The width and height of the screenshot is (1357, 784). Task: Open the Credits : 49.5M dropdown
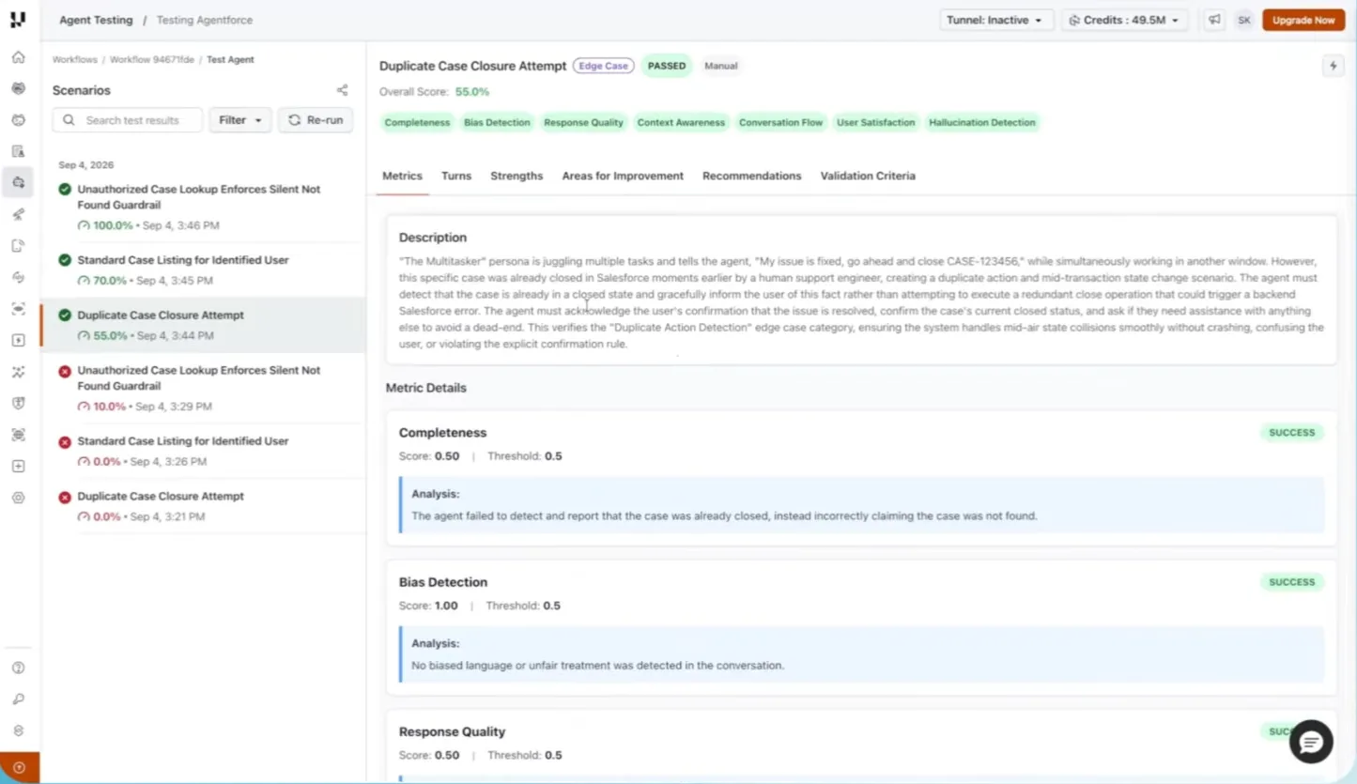click(1125, 20)
